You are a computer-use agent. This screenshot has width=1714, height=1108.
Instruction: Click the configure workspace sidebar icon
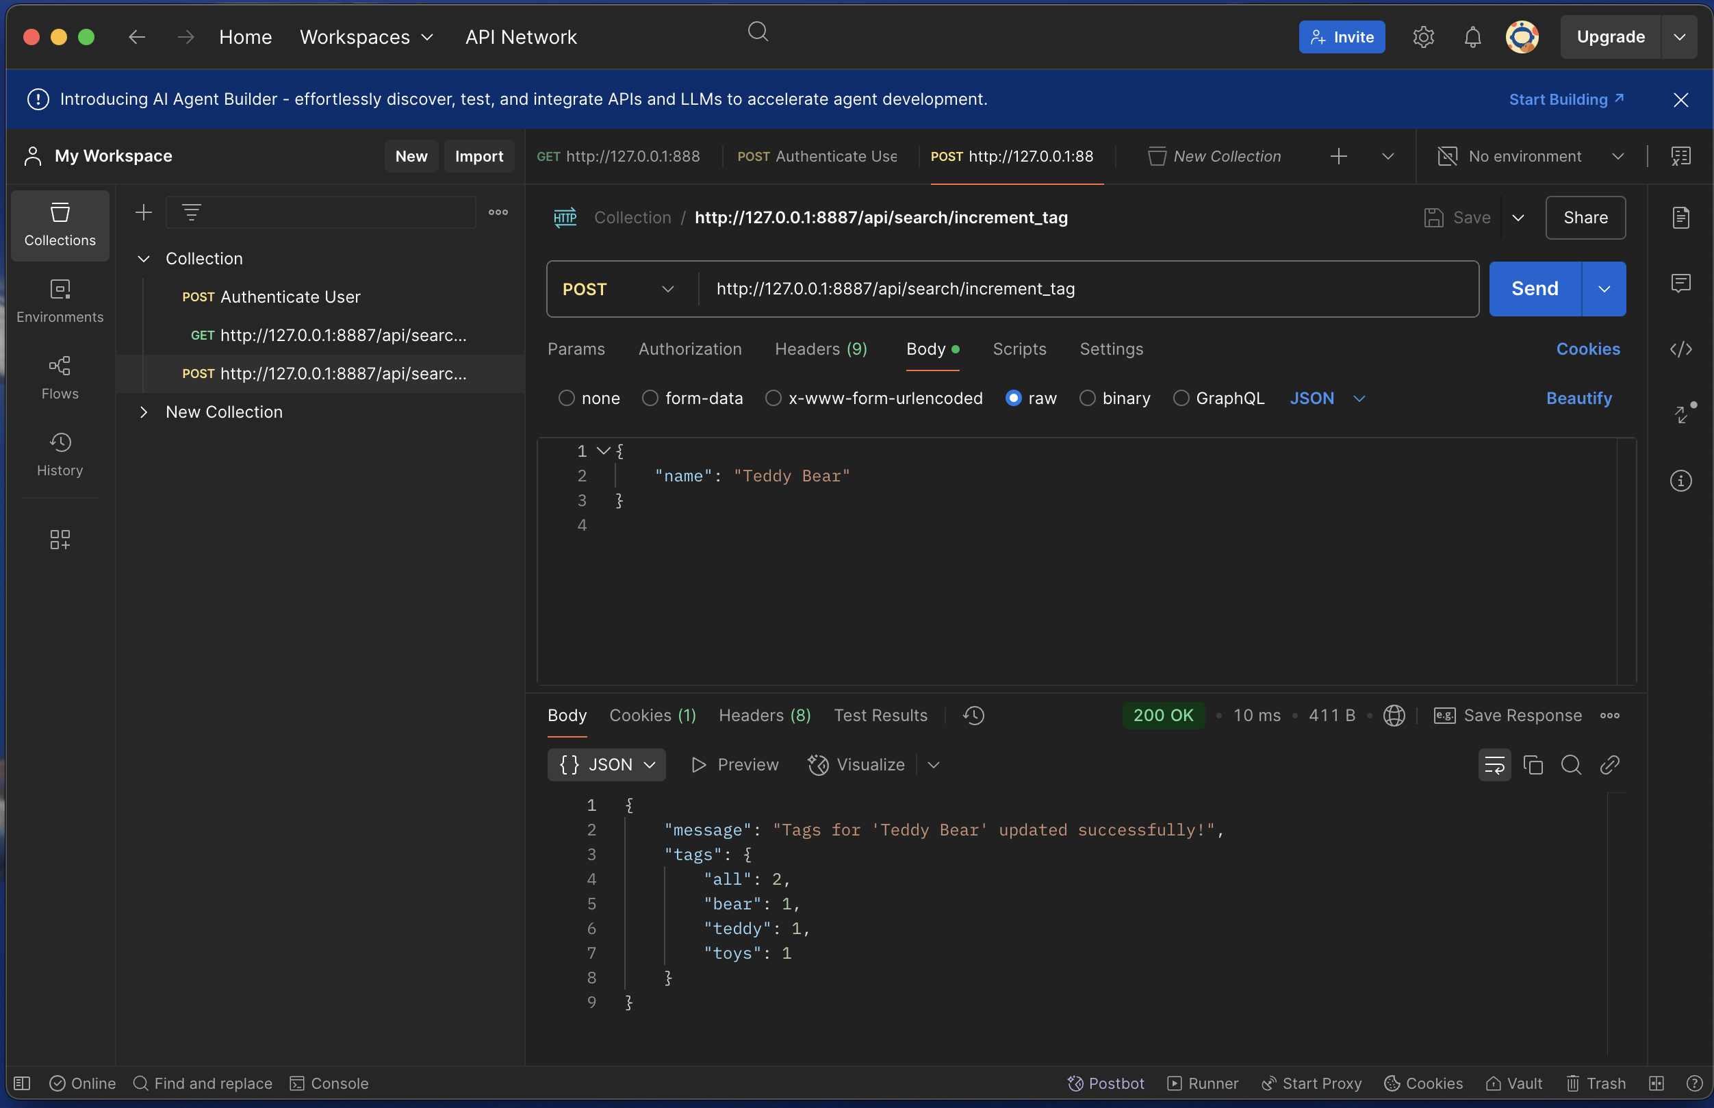coord(60,540)
